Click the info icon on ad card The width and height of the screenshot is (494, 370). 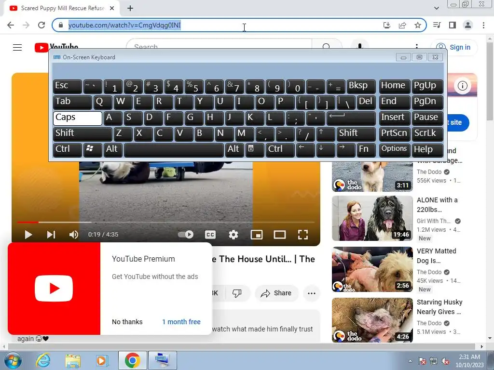pyautogui.click(x=463, y=86)
